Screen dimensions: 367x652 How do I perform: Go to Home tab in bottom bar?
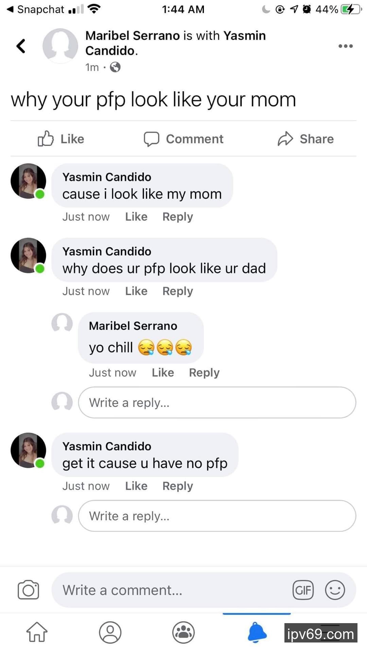pyautogui.click(x=37, y=632)
